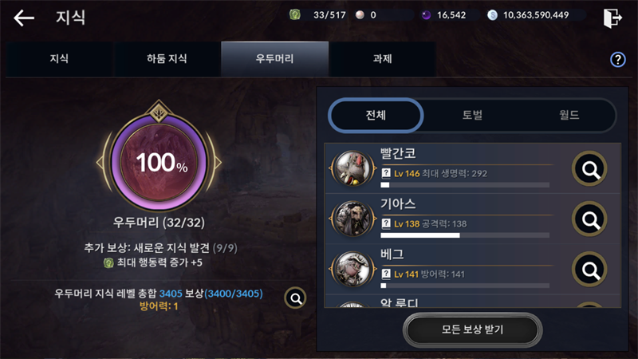This screenshot has height=359, width=638.
Task: Open the help question mark icon
Action: tap(617, 60)
